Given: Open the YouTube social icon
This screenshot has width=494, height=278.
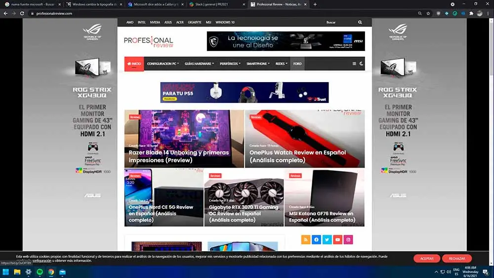Looking at the screenshot, I should 338,239.
